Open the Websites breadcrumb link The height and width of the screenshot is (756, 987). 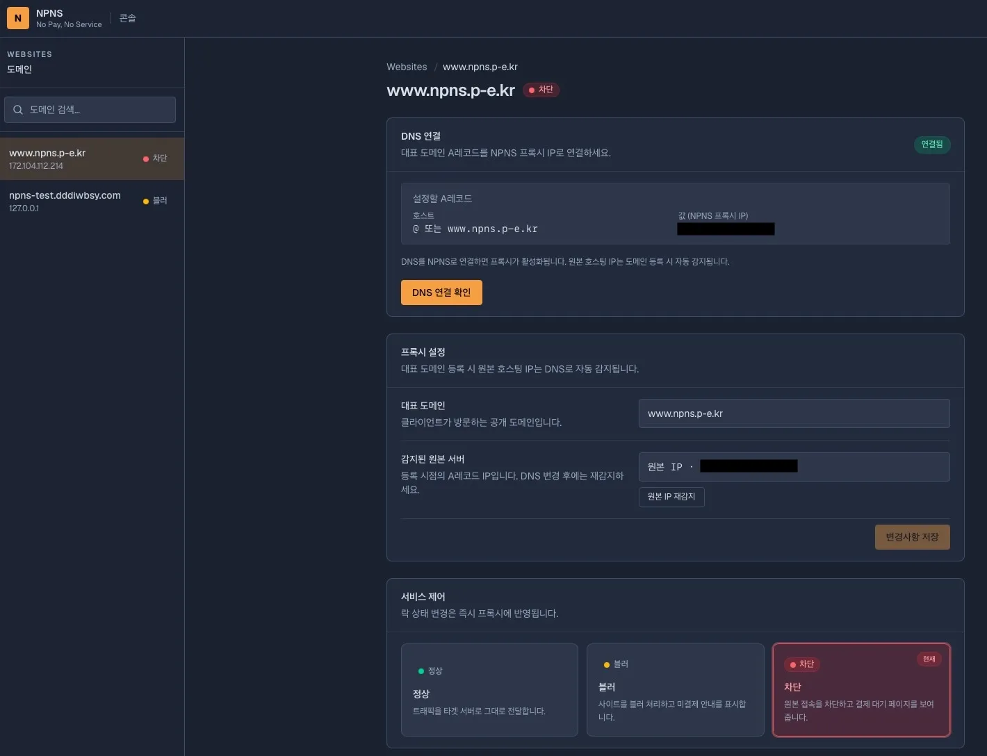coord(407,67)
